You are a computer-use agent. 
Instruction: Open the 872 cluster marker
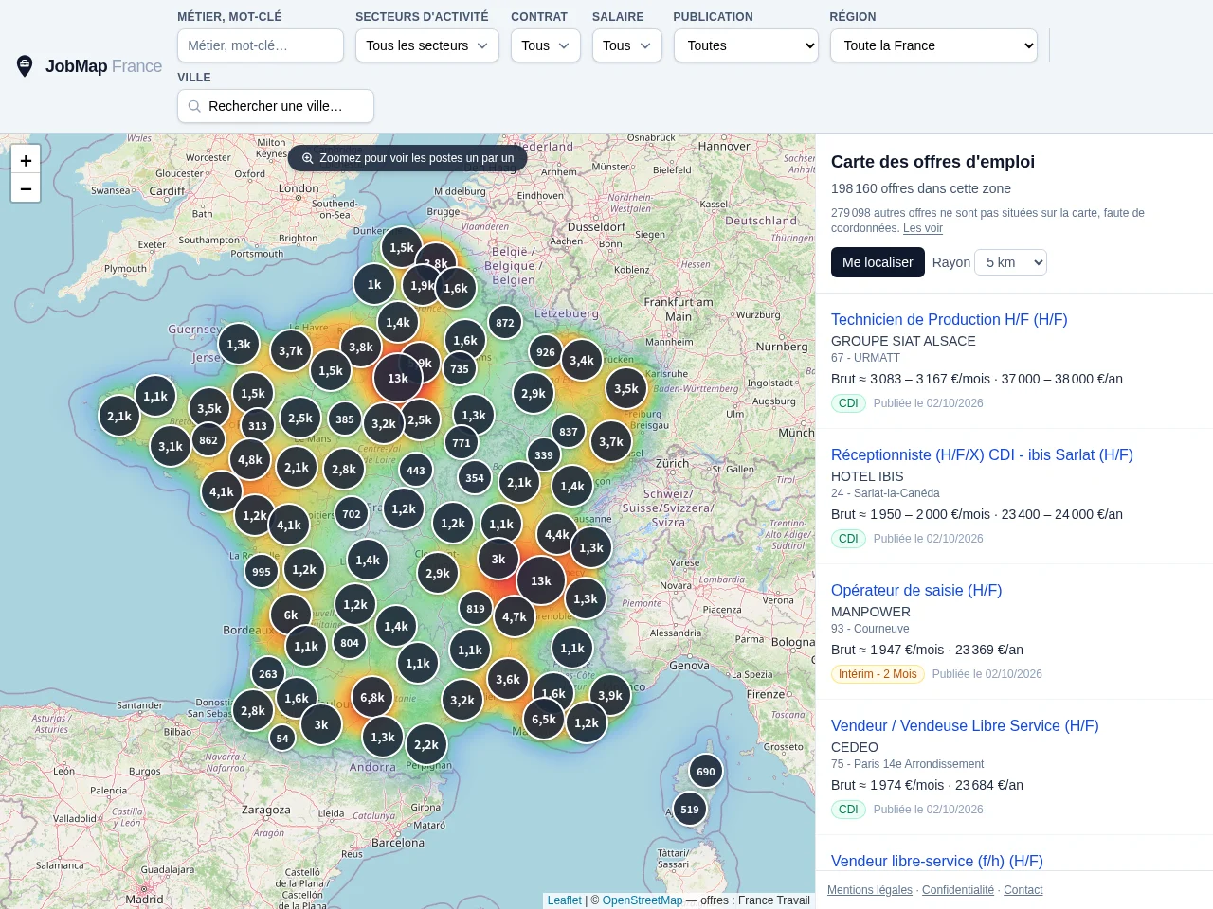pyautogui.click(x=505, y=323)
